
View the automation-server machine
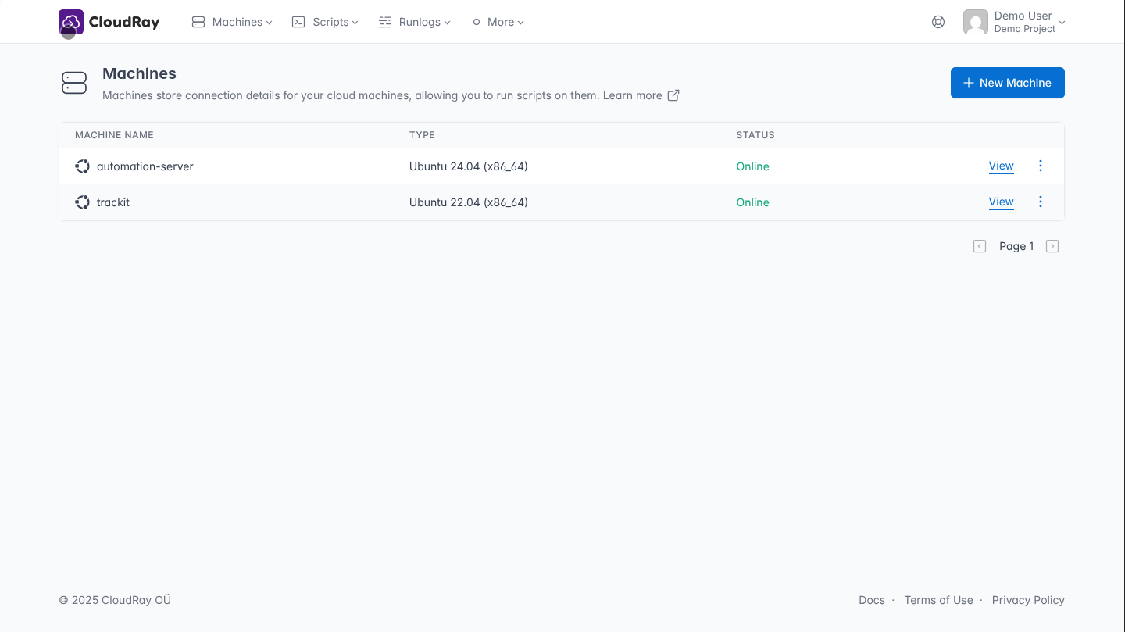point(1001,166)
